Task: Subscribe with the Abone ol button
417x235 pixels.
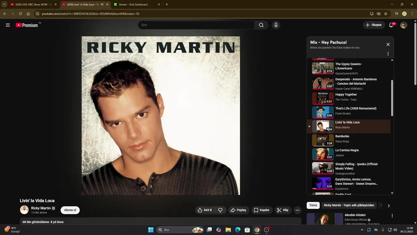Action: pos(70,210)
